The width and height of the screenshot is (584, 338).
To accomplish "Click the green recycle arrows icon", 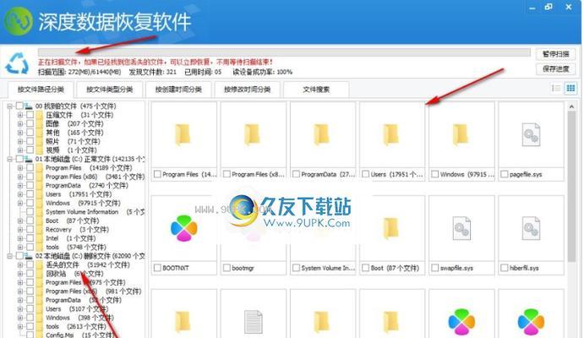I will click(x=17, y=63).
